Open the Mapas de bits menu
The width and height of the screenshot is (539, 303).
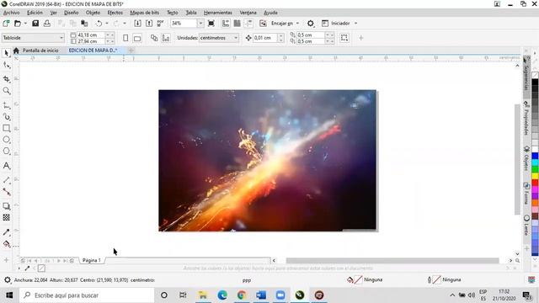tap(144, 13)
